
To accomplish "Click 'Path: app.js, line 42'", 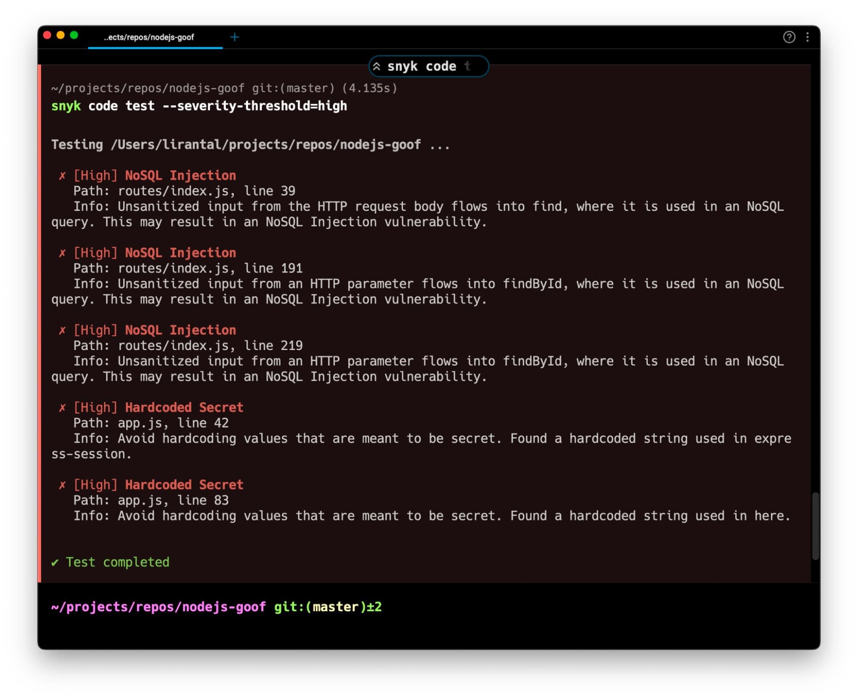I will tap(151, 423).
